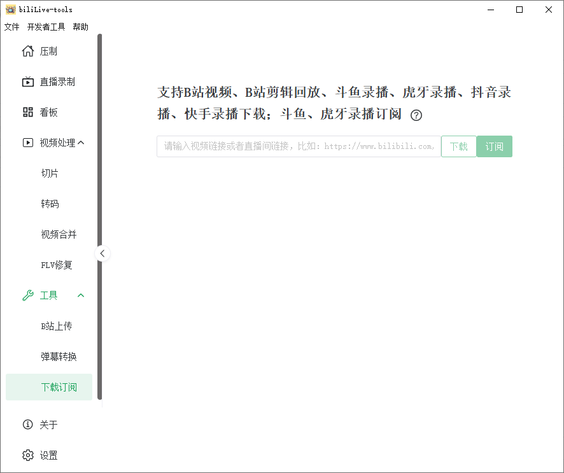Click the 工具 menu label
Image resolution: width=564 pixels, height=473 pixels.
(x=48, y=295)
